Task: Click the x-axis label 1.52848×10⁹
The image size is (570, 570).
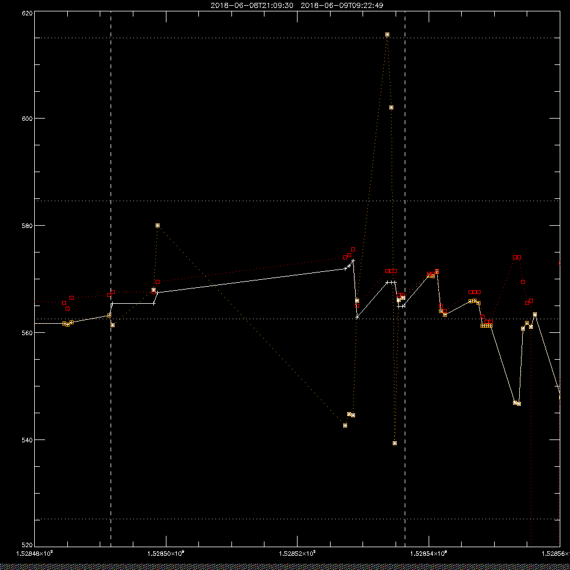Action: pyautogui.click(x=35, y=553)
